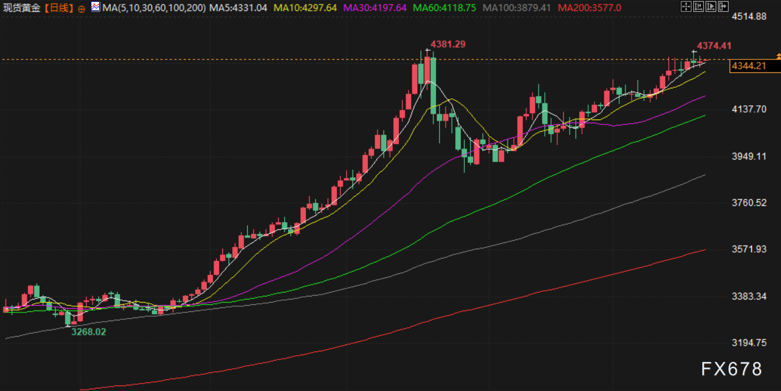
Task: Toggle the yellow MA10 label
Action: 305,8
